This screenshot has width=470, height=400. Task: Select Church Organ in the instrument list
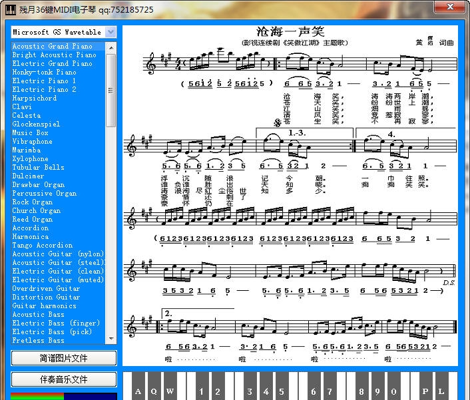pos(36,211)
